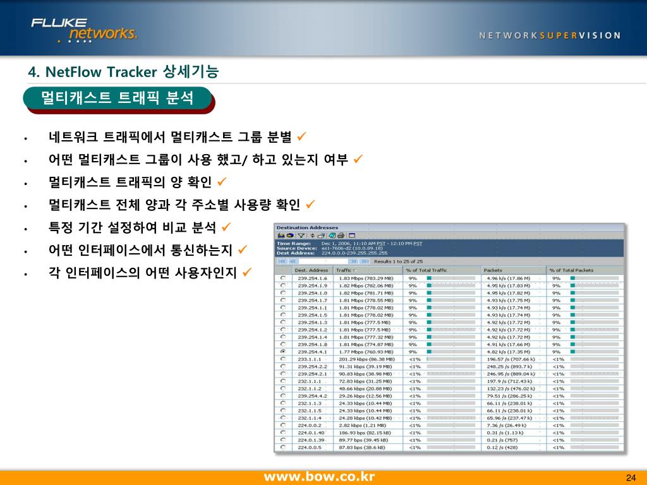Click traffic percentage bar for 239.254.1.6
This screenshot has height=485, width=647.
coord(450,278)
